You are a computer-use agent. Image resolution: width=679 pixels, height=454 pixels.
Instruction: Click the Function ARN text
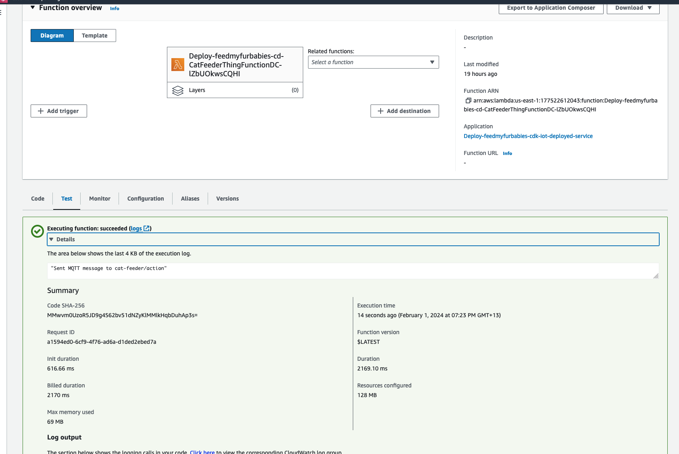[x=560, y=105]
